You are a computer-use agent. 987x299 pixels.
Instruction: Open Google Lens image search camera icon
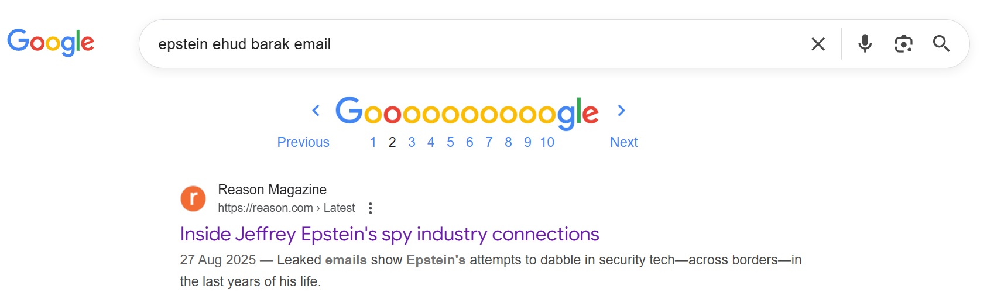pyautogui.click(x=903, y=44)
